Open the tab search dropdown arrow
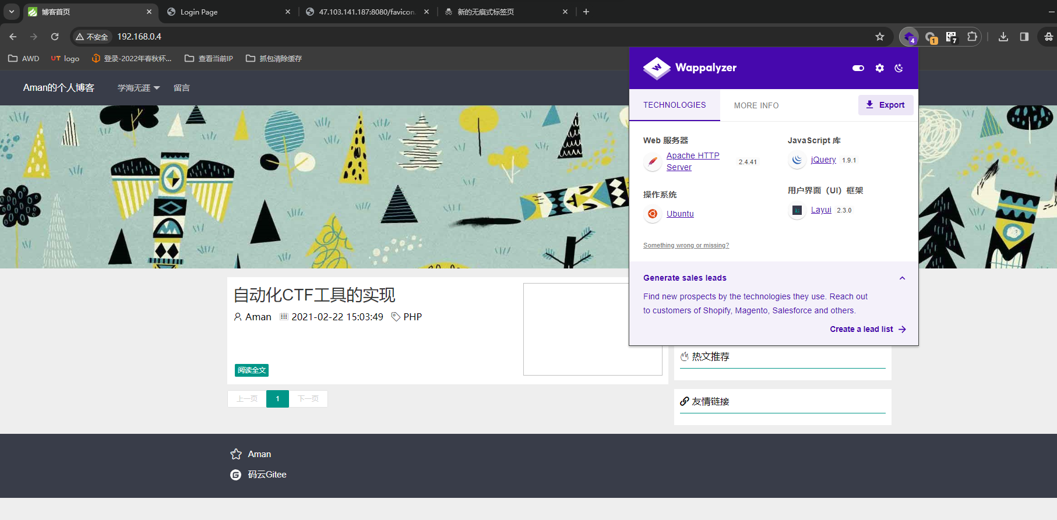The image size is (1057, 520). click(x=12, y=12)
